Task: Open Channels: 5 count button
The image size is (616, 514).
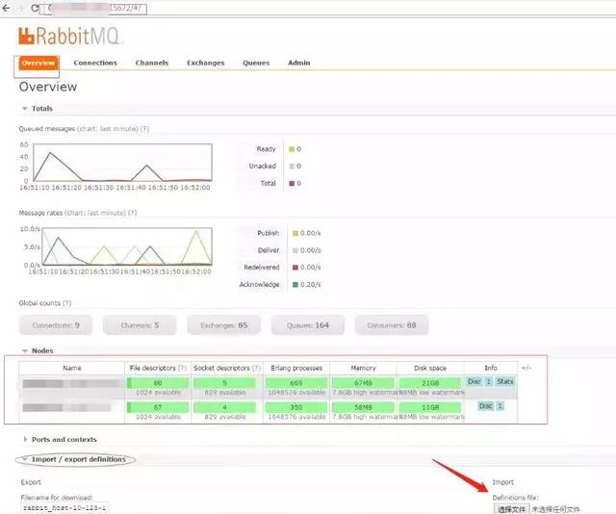Action: click(140, 325)
